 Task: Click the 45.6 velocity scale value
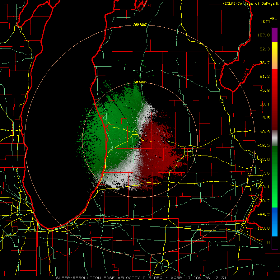tap(265, 90)
